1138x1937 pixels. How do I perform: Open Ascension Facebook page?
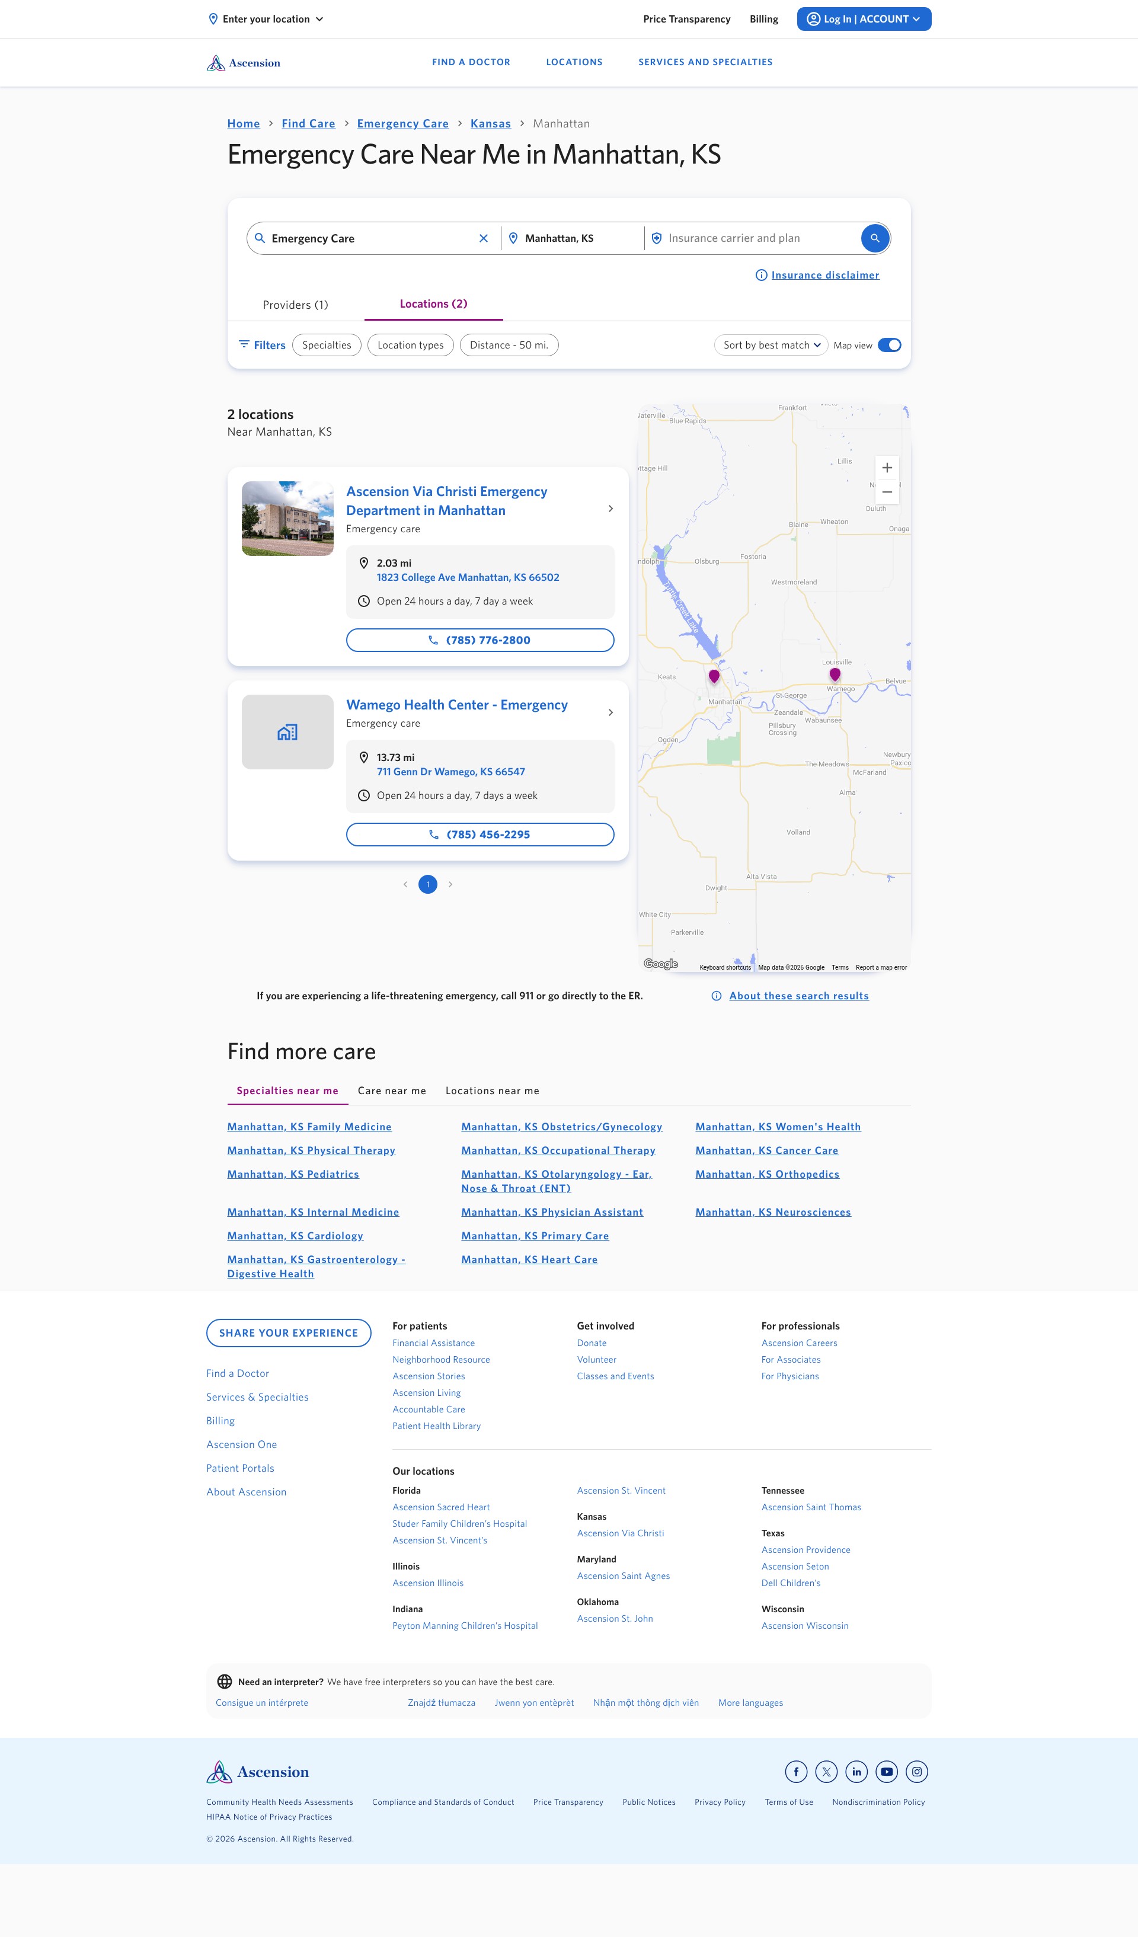click(x=796, y=1771)
